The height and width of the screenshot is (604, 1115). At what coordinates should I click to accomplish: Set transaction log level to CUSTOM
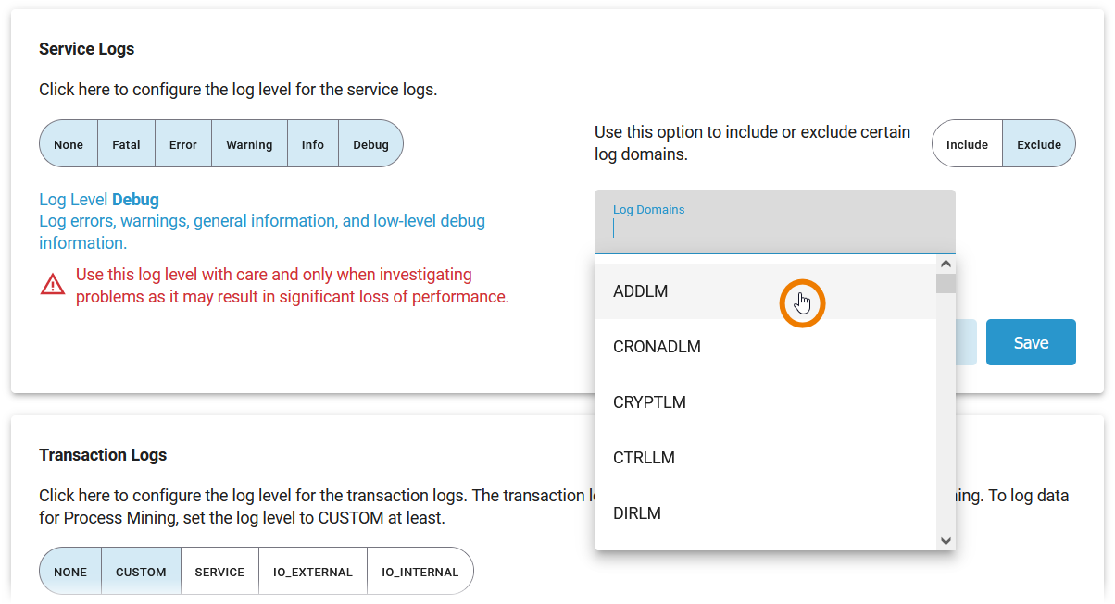click(x=141, y=572)
